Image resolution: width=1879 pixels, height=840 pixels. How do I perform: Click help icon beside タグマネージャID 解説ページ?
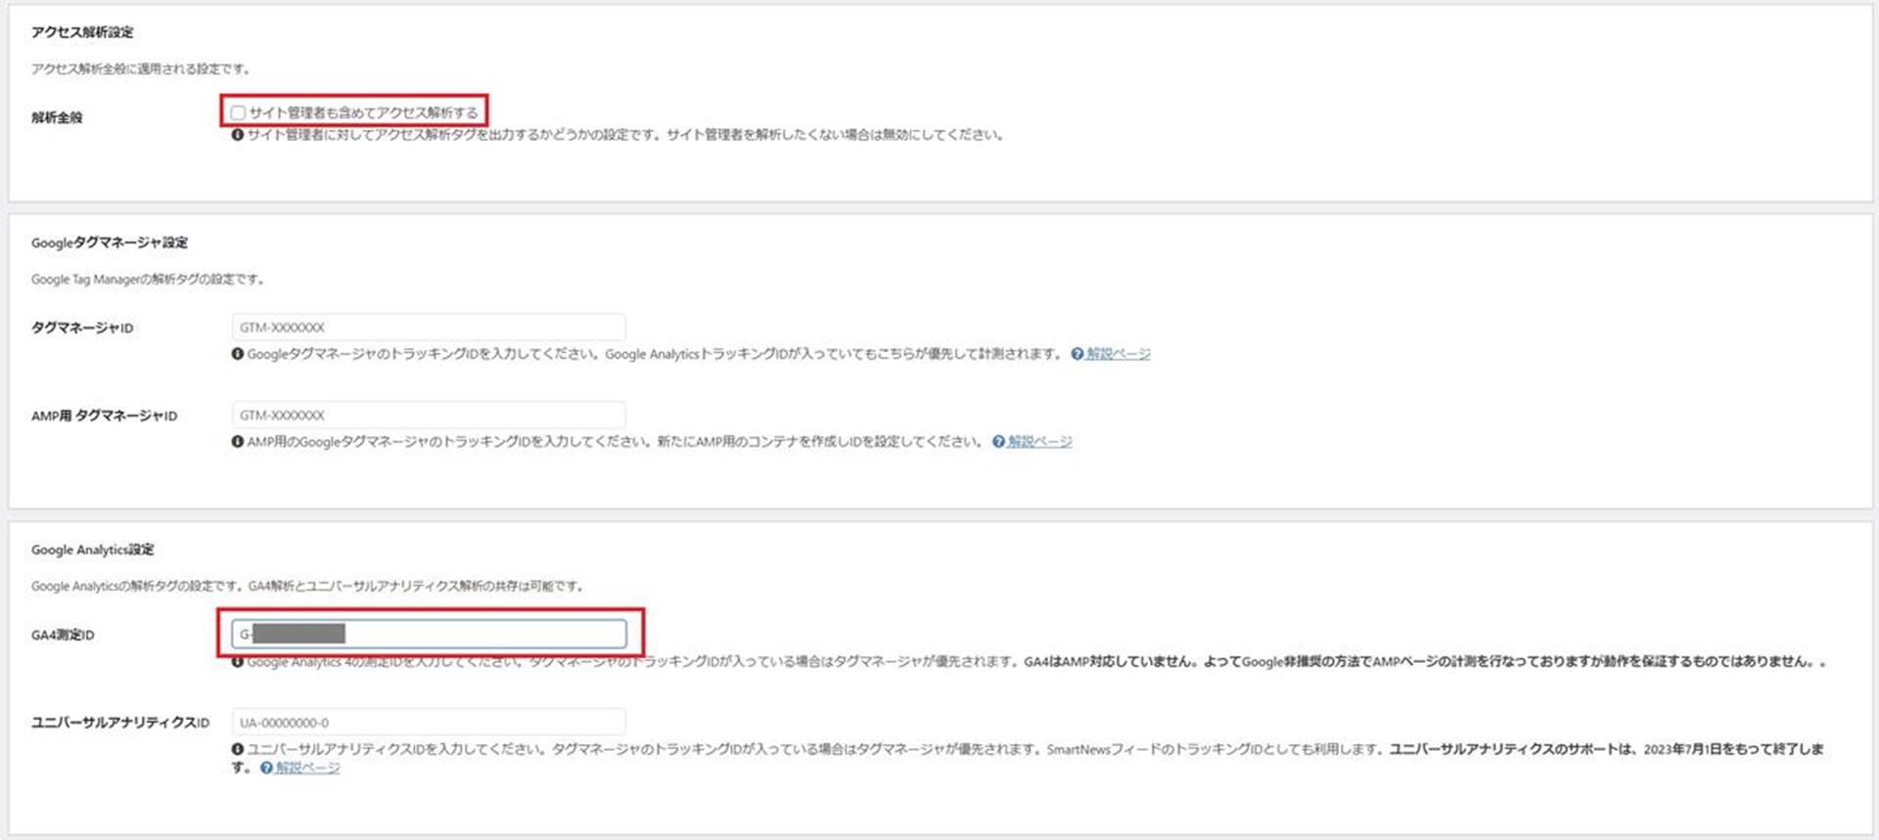tap(1077, 354)
